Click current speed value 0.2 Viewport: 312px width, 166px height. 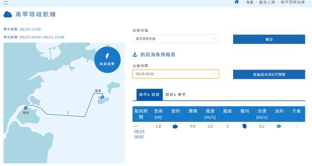[262, 126]
